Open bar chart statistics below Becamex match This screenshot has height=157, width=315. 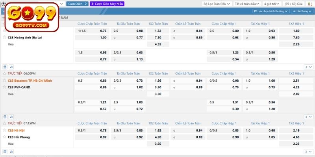tap(11, 117)
